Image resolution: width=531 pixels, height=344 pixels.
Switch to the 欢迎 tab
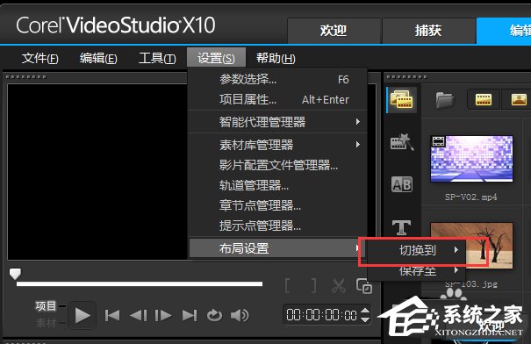click(334, 31)
